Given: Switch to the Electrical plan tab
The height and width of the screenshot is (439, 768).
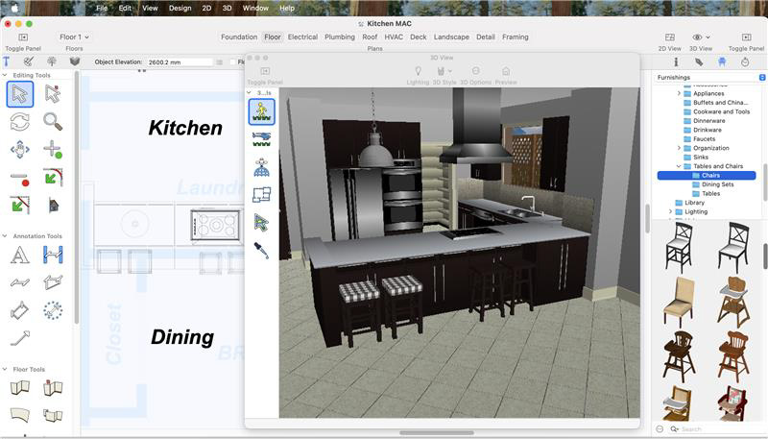Looking at the screenshot, I should tap(302, 37).
